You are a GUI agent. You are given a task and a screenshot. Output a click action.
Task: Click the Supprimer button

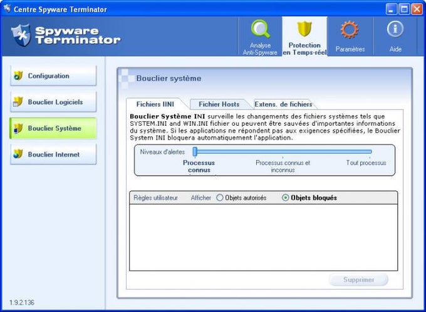coord(358,279)
